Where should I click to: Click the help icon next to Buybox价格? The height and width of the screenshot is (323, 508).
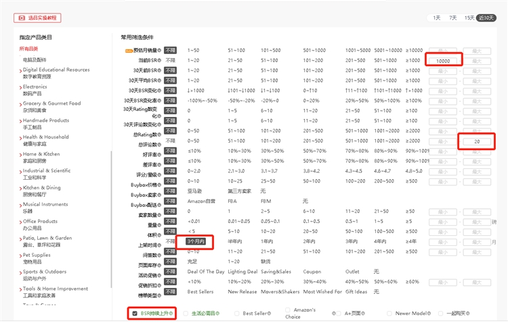pos(159,185)
